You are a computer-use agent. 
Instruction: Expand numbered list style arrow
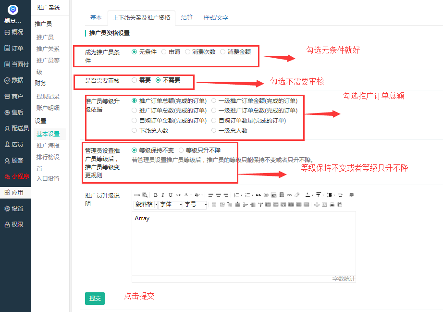[242, 195]
